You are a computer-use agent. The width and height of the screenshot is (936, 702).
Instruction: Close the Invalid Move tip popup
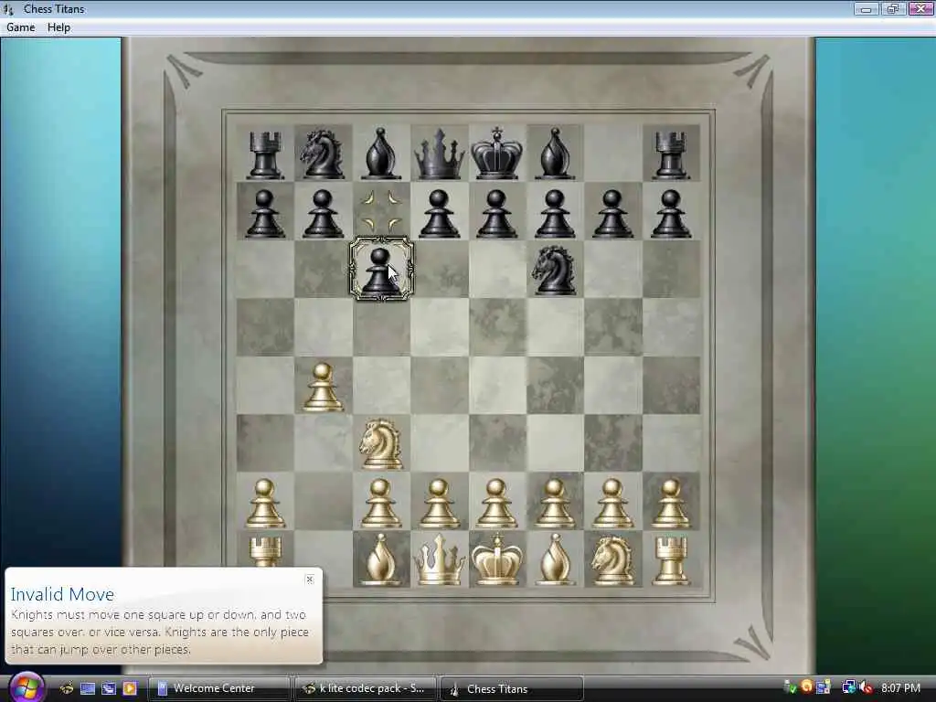[x=309, y=579]
